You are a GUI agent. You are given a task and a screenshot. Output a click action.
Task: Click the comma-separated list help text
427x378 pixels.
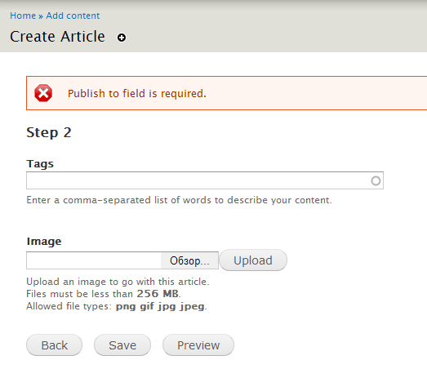(x=179, y=200)
